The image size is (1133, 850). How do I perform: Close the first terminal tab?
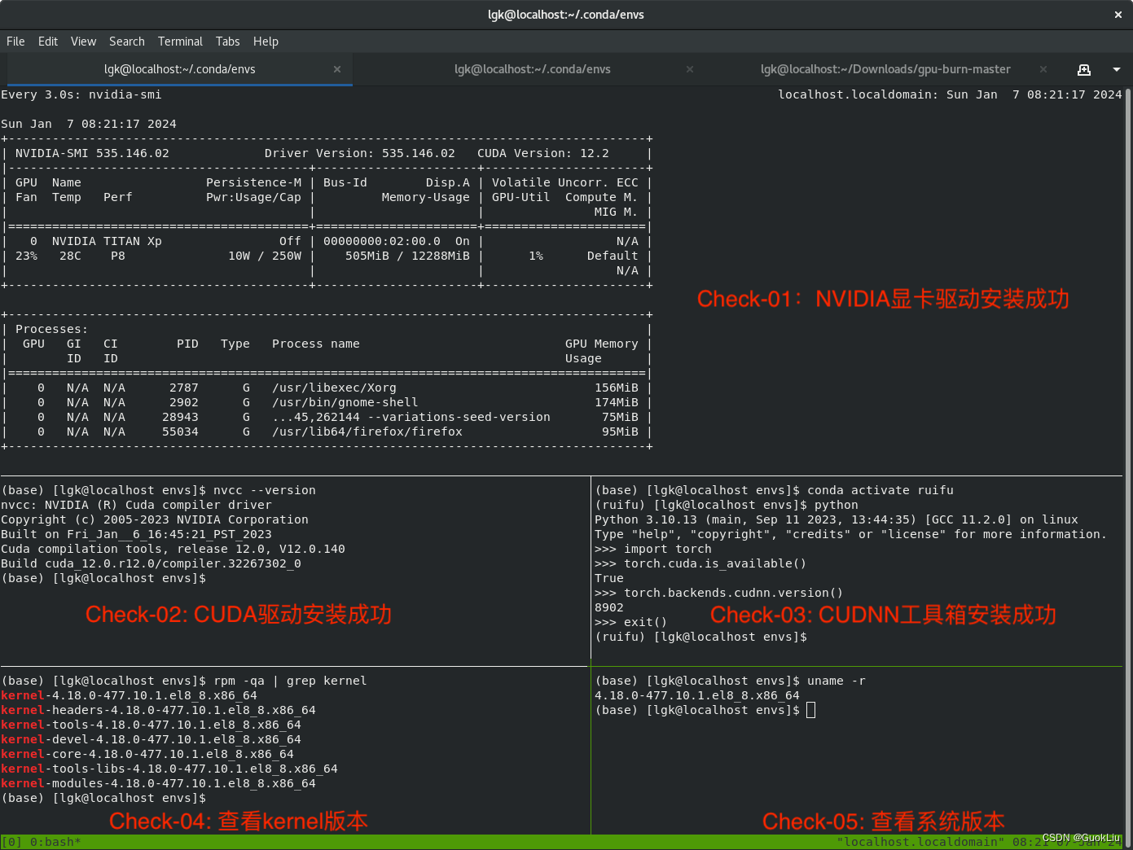click(337, 70)
